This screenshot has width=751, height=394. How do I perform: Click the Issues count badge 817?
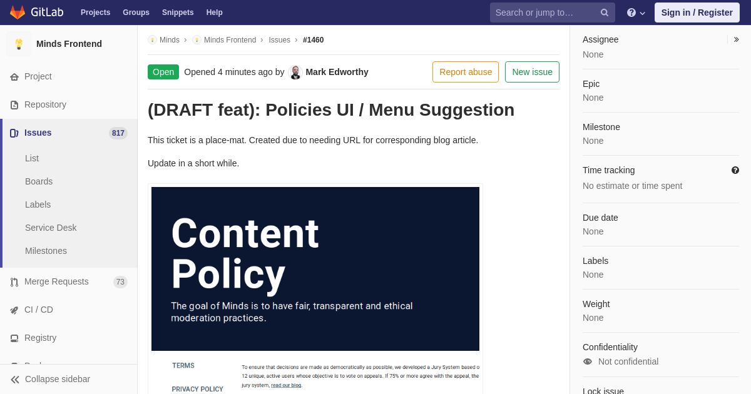(118, 133)
